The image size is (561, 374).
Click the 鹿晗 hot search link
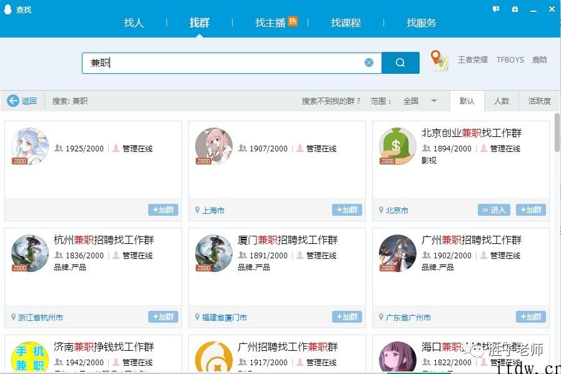click(x=540, y=60)
